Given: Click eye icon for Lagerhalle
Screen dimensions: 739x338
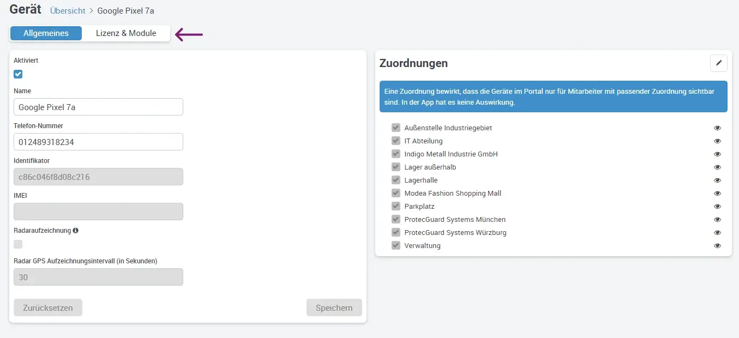Looking at the screenshot, I should [x=717, y=180].
